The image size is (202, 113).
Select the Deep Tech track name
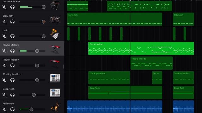[9, 89]
